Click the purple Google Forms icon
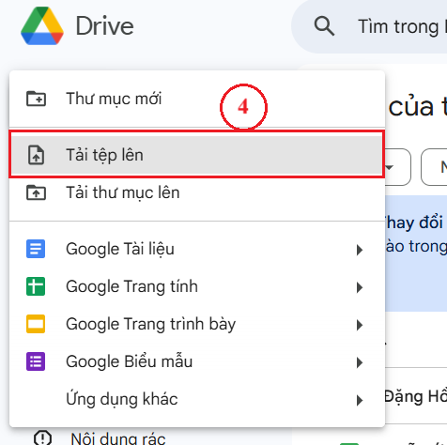Image resolution: width=447 pixels, height=445 pixels. (36, 361)
